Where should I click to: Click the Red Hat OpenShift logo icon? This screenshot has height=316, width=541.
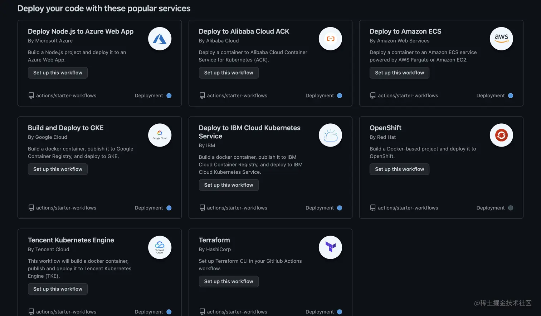click(501, 135)
